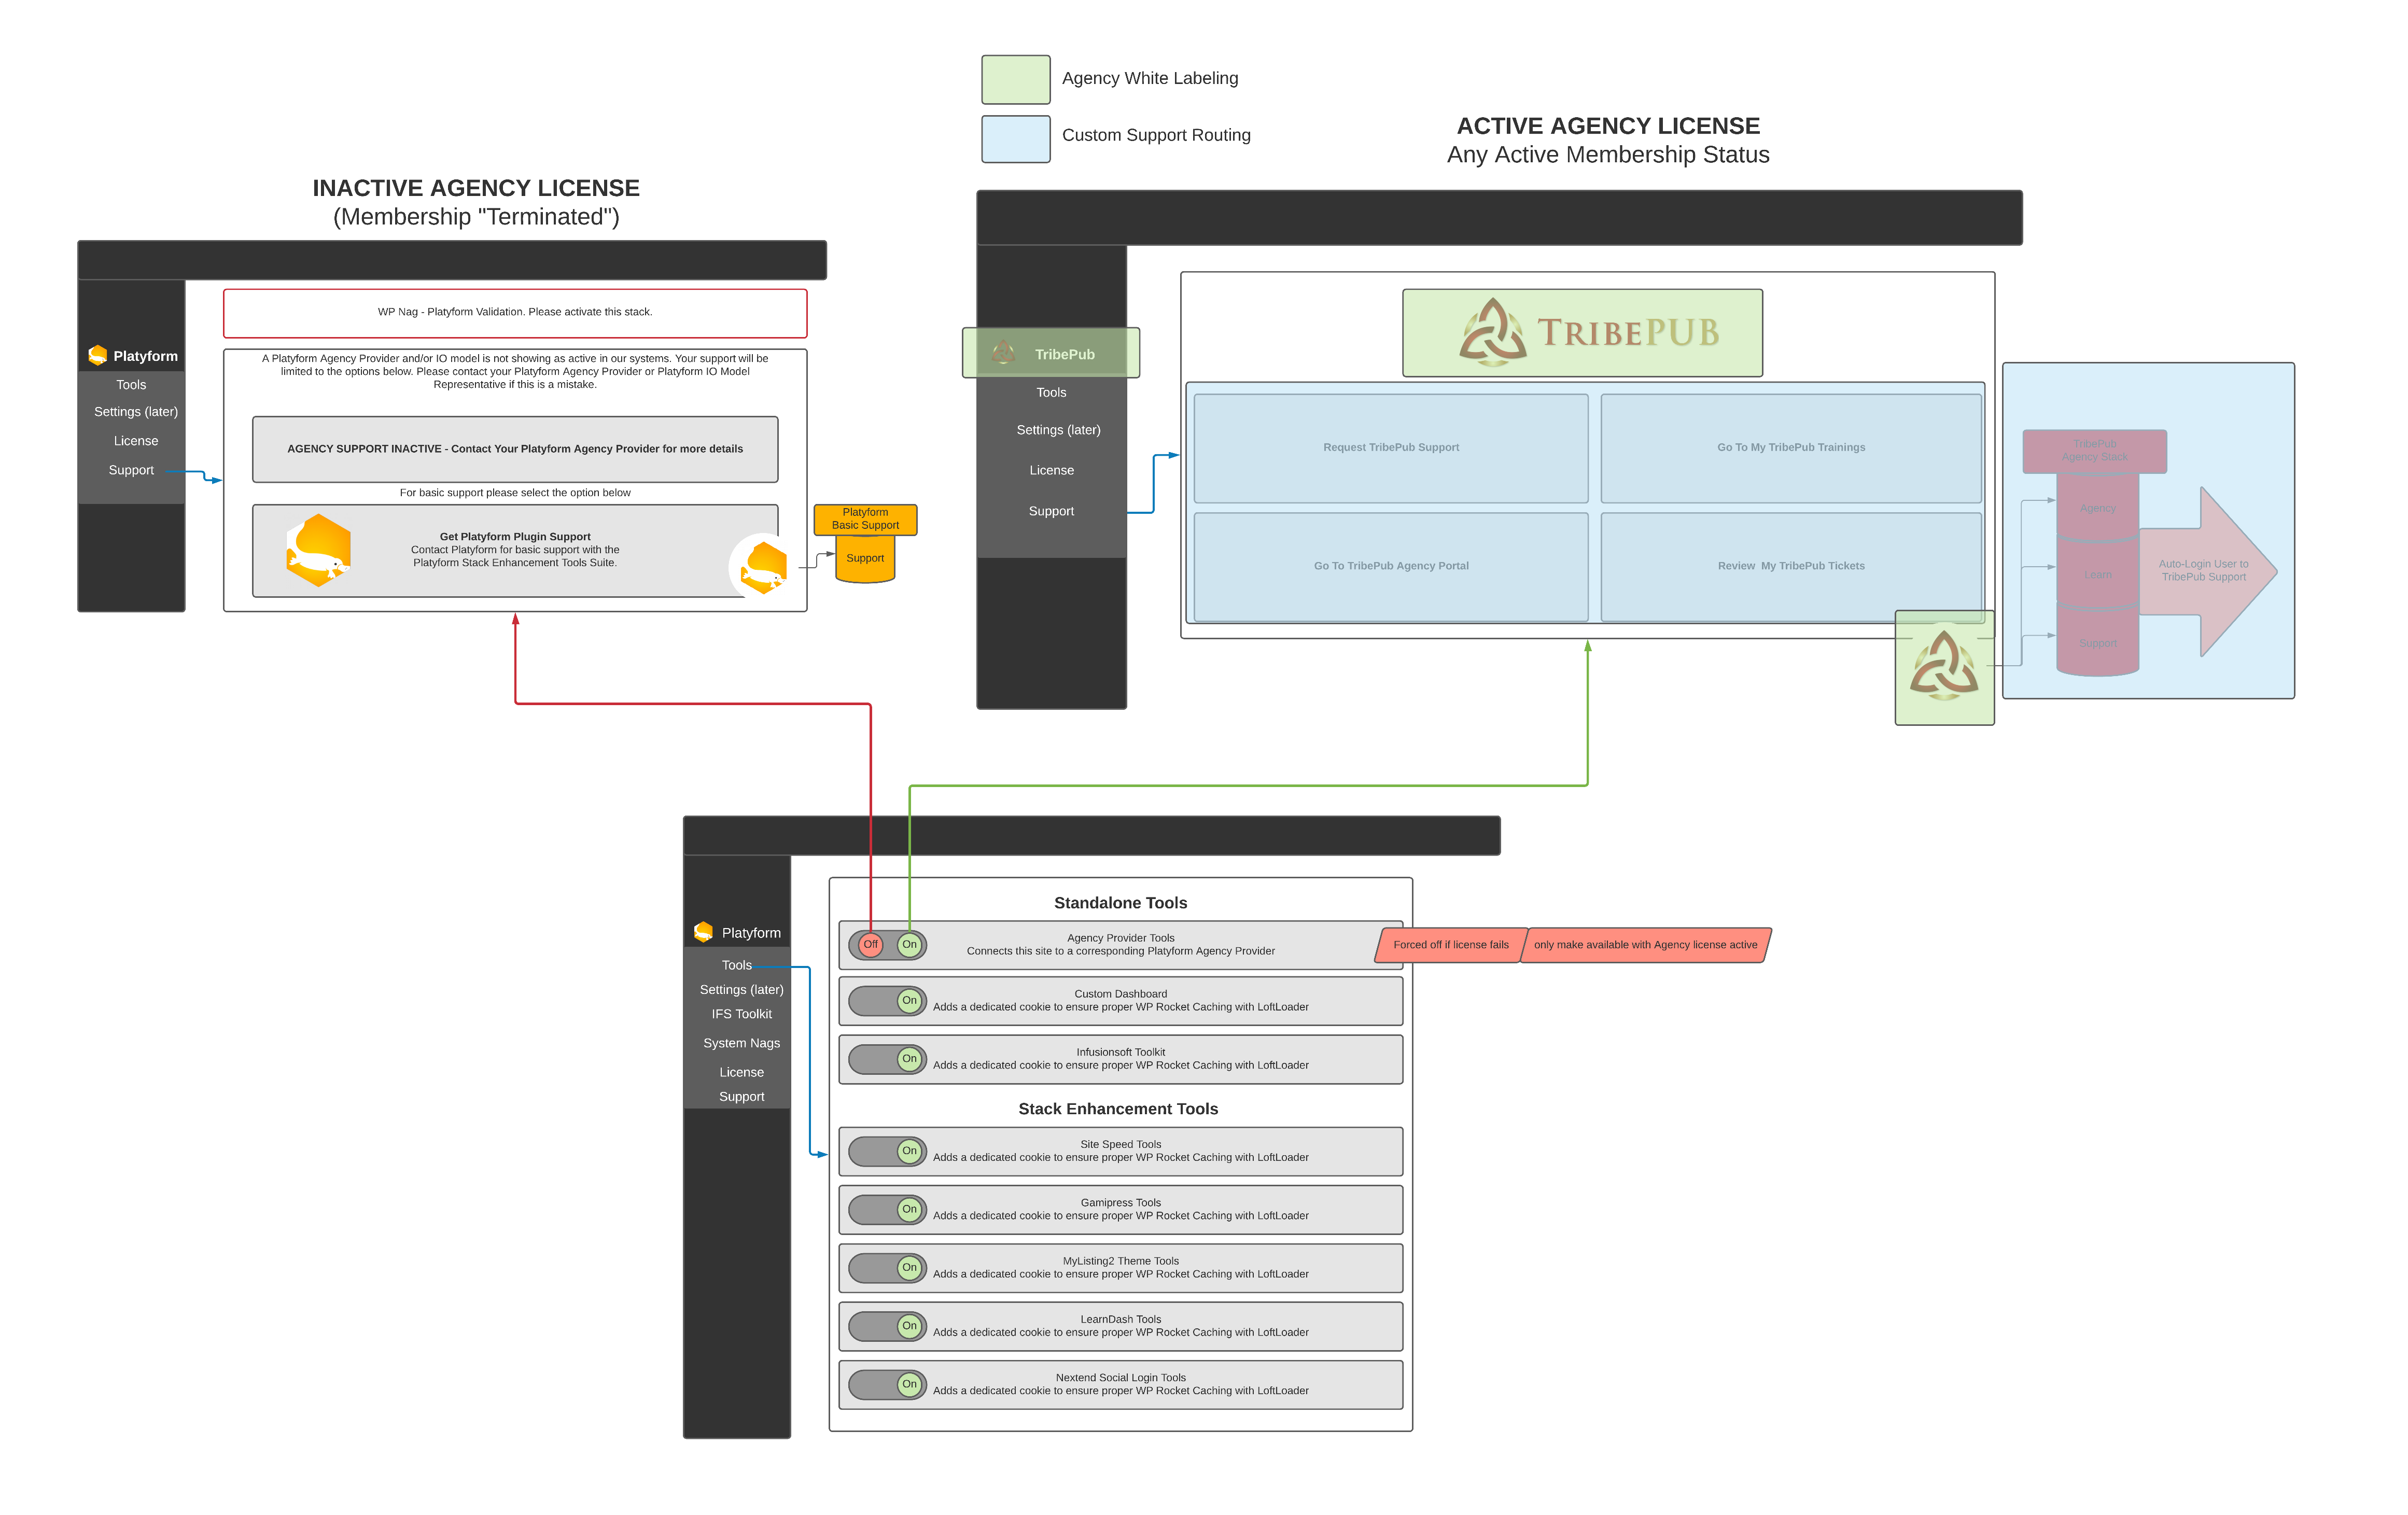2408x1515 pixels.
Task: Click the Custom Support Routing blue swatch
Action: [x=1016, y=139]
